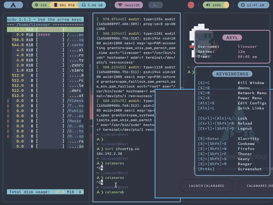Viewport: 273px width, 205px height.
Task: Select the /Videos row in ncdu
Action: pyautogui.click(x=45, y=101)
